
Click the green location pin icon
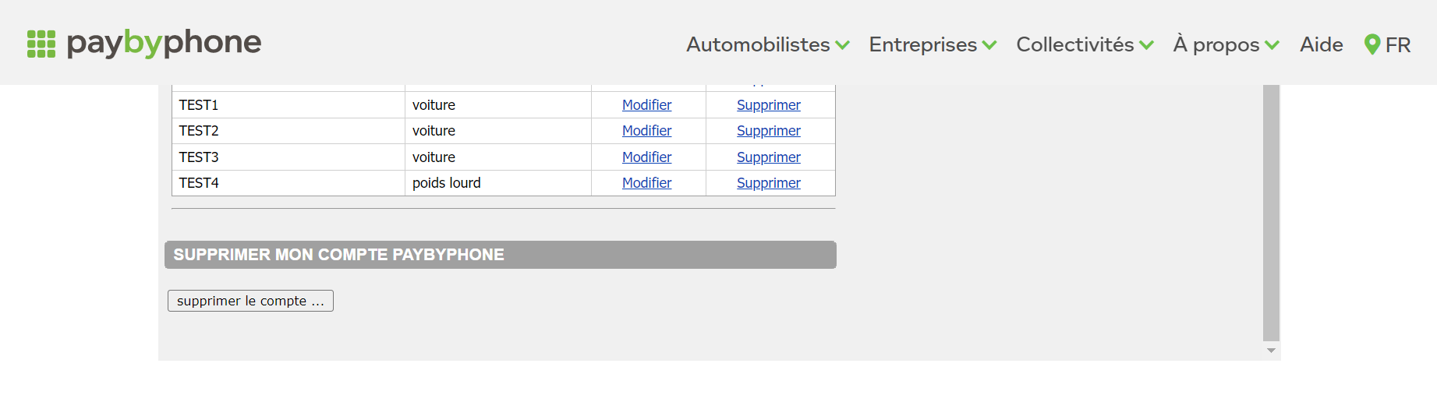[1372, 44]
